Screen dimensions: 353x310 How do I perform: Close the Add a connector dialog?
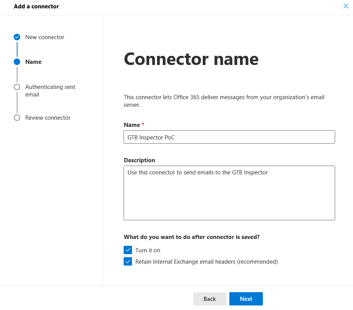346,6
